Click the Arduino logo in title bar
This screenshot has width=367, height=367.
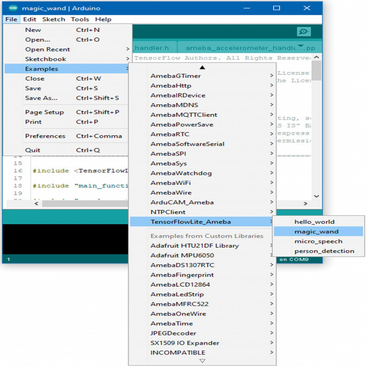point(13,8)
